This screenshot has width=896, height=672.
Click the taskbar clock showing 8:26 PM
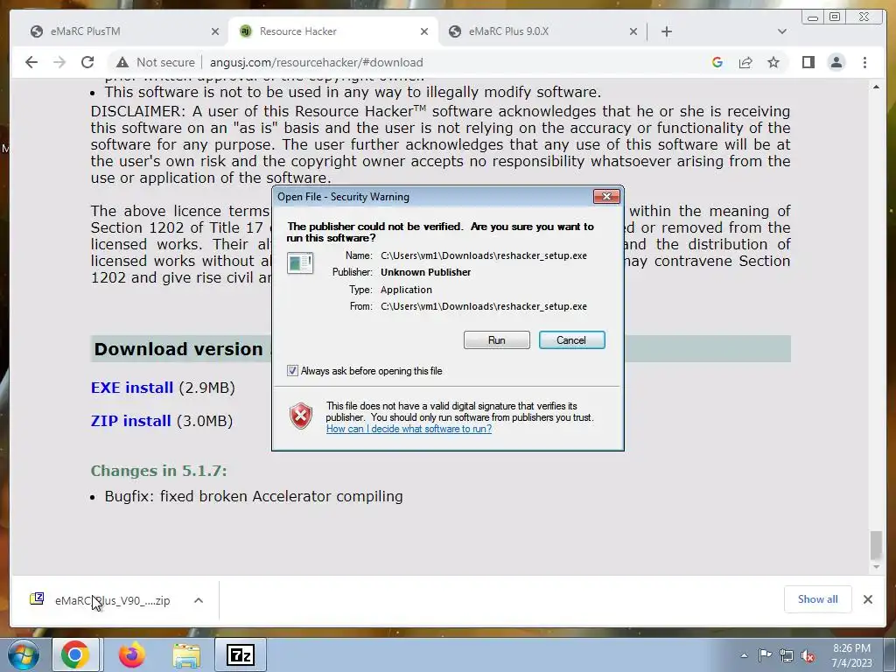coord(851,655)
